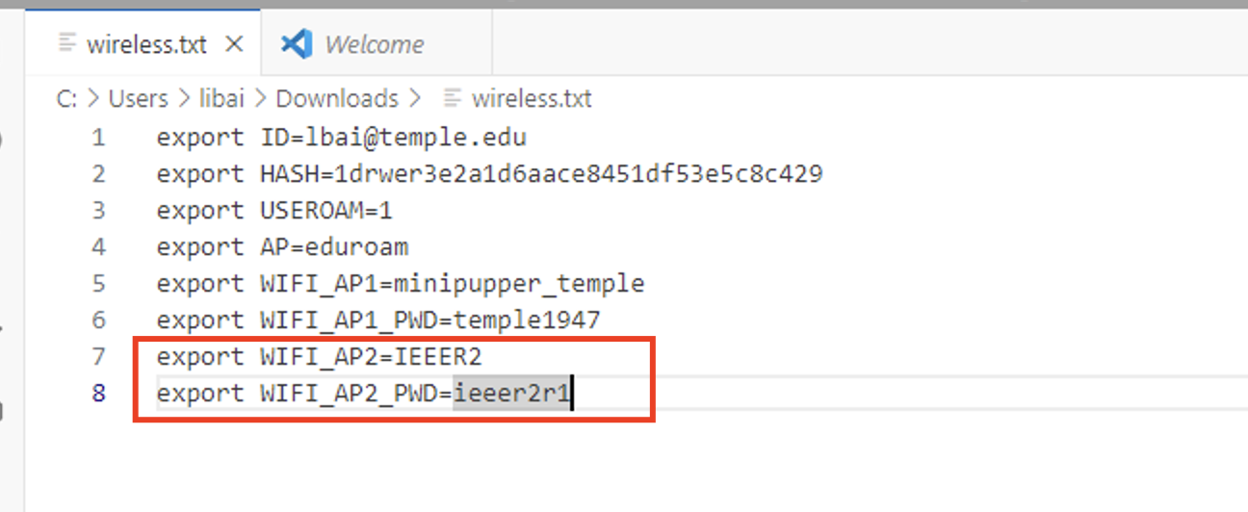Image resolution: width=1248 pixels, height=512 pixels.
Task: Click the file icon on wireless.txt tab
Action: click(66, 44)
